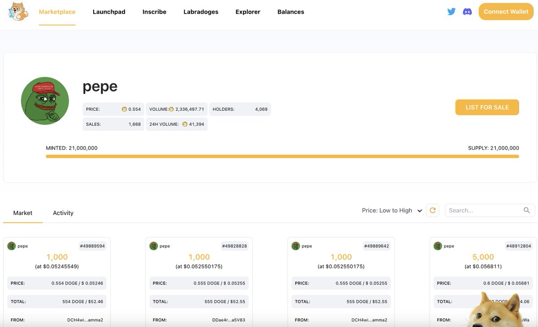Click the minted supply progress bar
Image resolution: width=538 pixels, height=327 pixels.
pyautogui.click(x=282, y=156)
